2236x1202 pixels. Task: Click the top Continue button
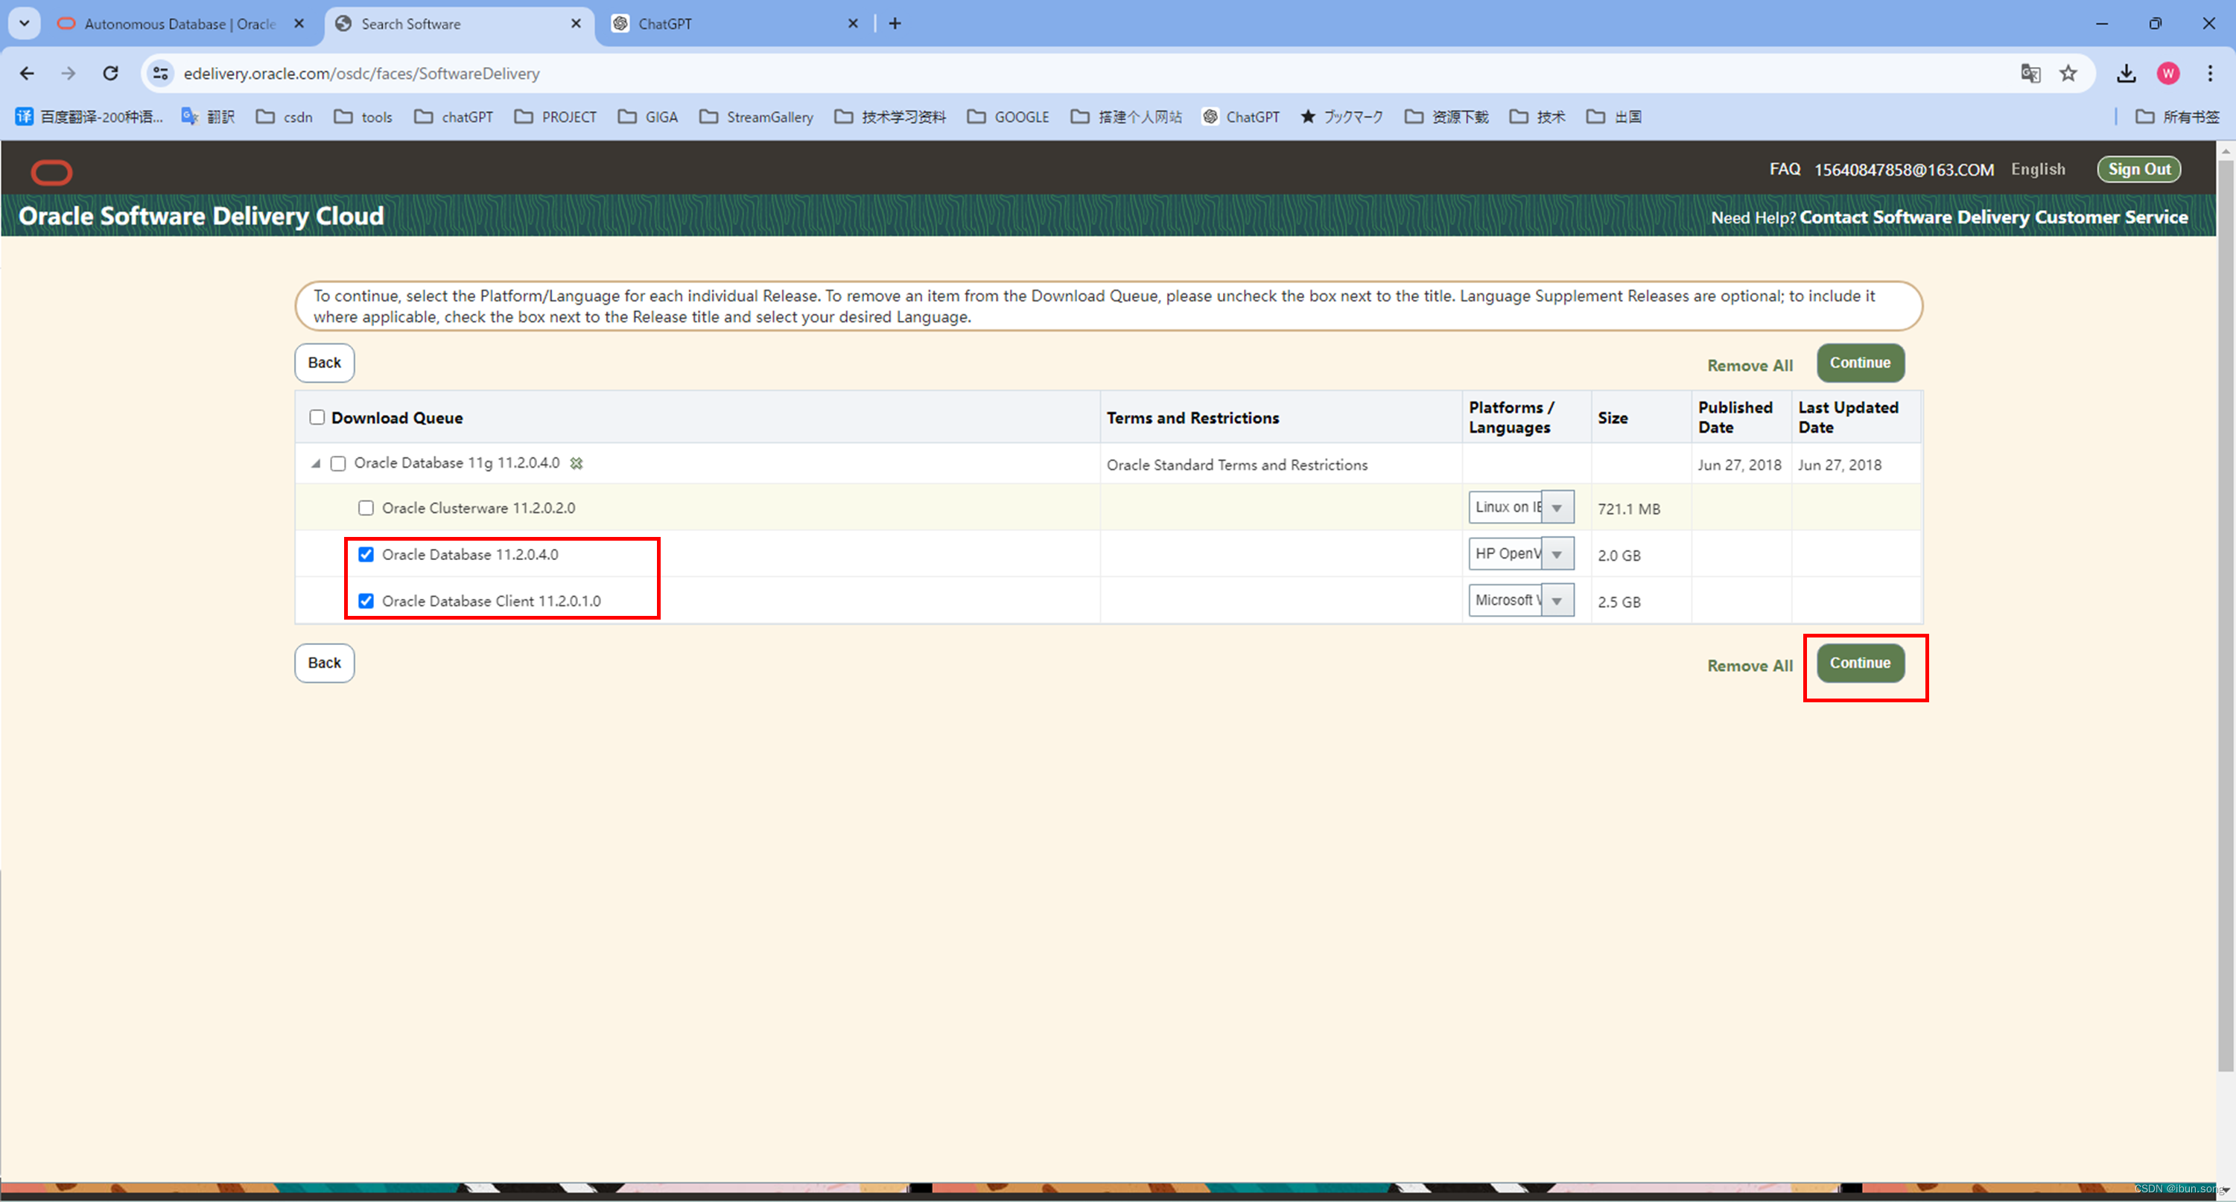(1860, 363)
